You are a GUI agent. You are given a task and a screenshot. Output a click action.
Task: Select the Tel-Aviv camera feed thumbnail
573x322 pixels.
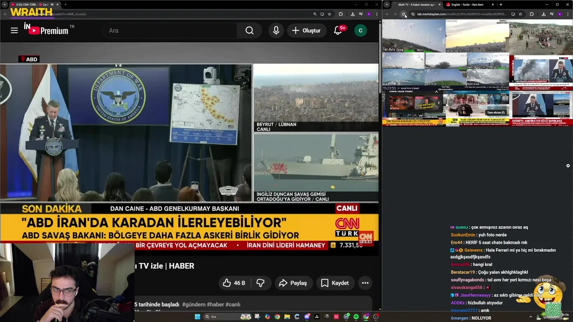click(x=414, y=36)
